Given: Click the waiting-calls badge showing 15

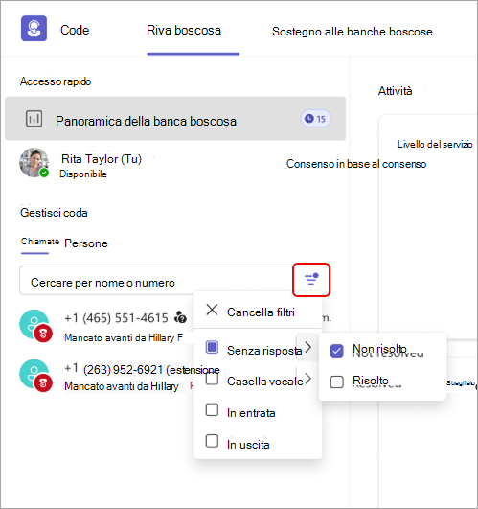Looking at the screenshot, I should 315,119.
